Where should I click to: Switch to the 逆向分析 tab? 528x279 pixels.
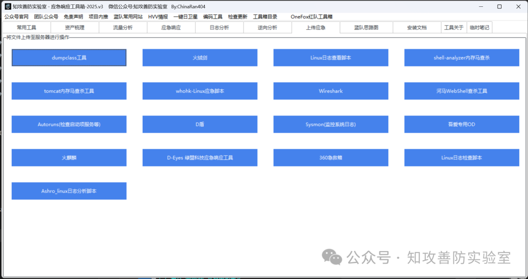tap(267, 27)
